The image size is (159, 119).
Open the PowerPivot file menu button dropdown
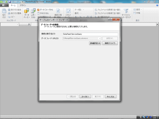(4, 5)
